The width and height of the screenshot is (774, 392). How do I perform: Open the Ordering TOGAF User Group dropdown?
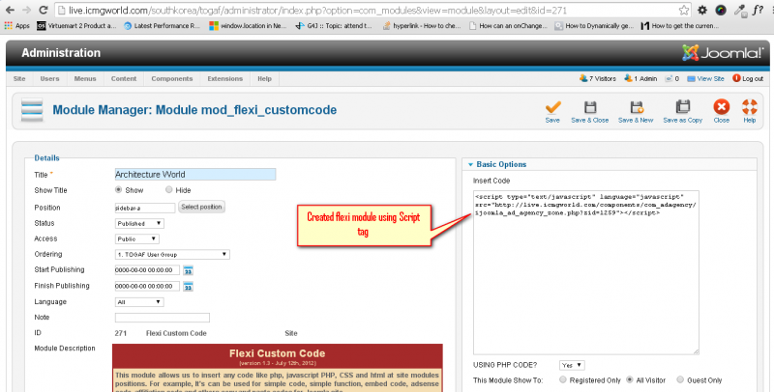(172, 255)
